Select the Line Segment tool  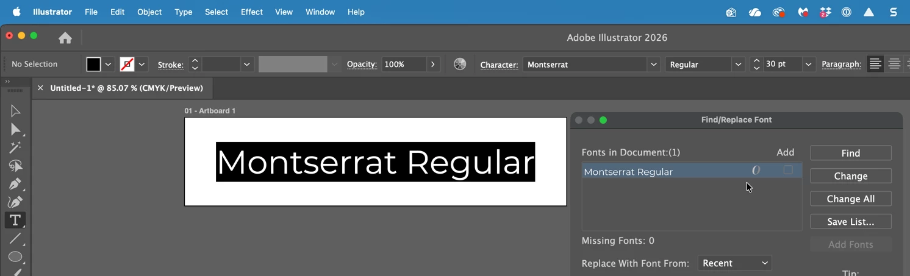tap(15, 238)
